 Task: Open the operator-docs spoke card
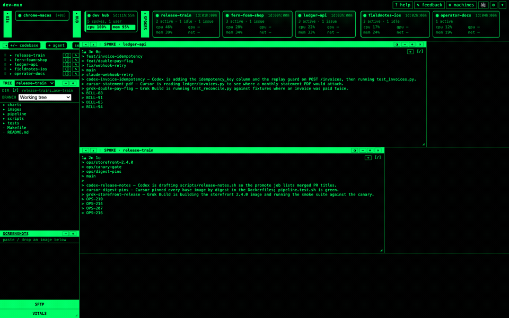(466, 24)
